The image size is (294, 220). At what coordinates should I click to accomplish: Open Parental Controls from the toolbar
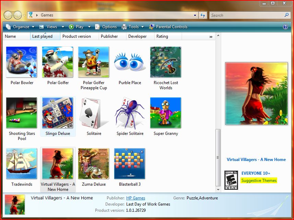pos(168,27)
